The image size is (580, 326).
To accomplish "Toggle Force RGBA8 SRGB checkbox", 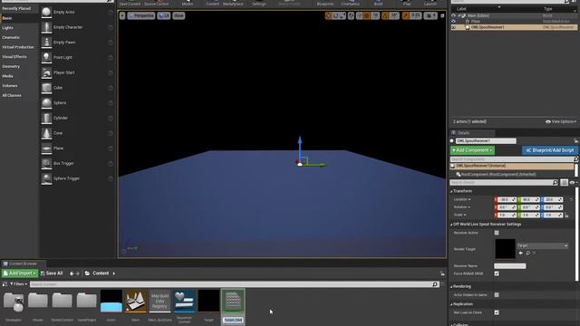I will pos(497,273).
